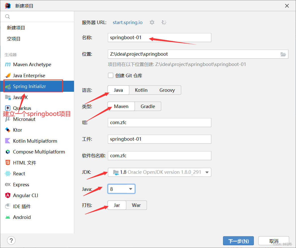This screenshot has height=248, width=296.
Task: Select the Maven Archetype generator
Action: [x=37, y=64]
